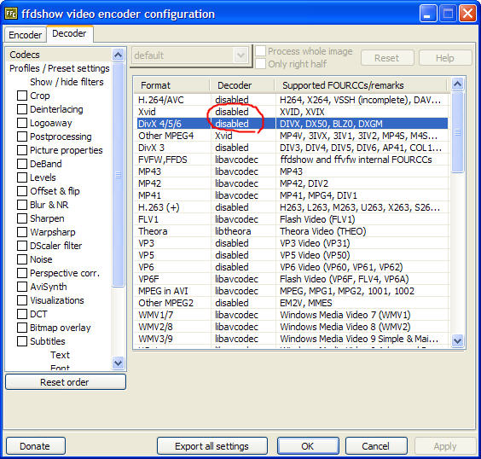
Task: Toggle the DScaler filter checkbox
Action: coord(22,246)
